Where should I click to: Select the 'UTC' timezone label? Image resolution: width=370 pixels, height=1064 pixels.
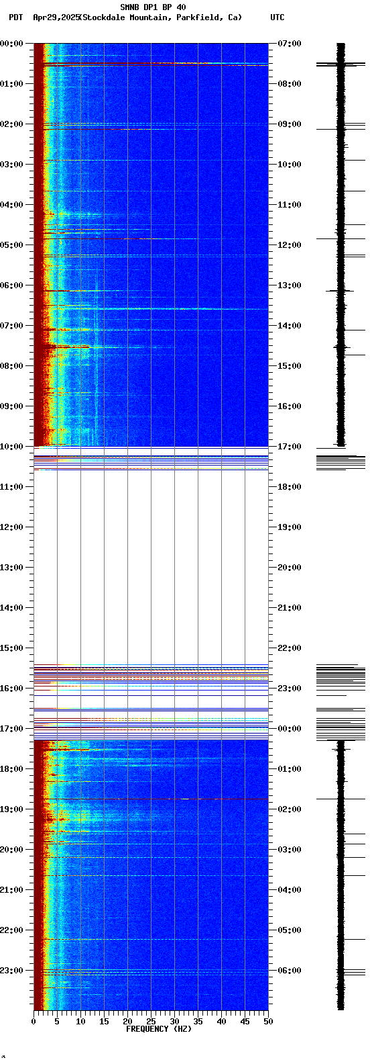point(277,17)
